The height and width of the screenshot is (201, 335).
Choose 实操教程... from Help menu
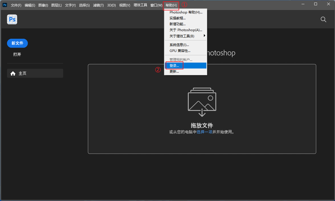coord(185,18)
